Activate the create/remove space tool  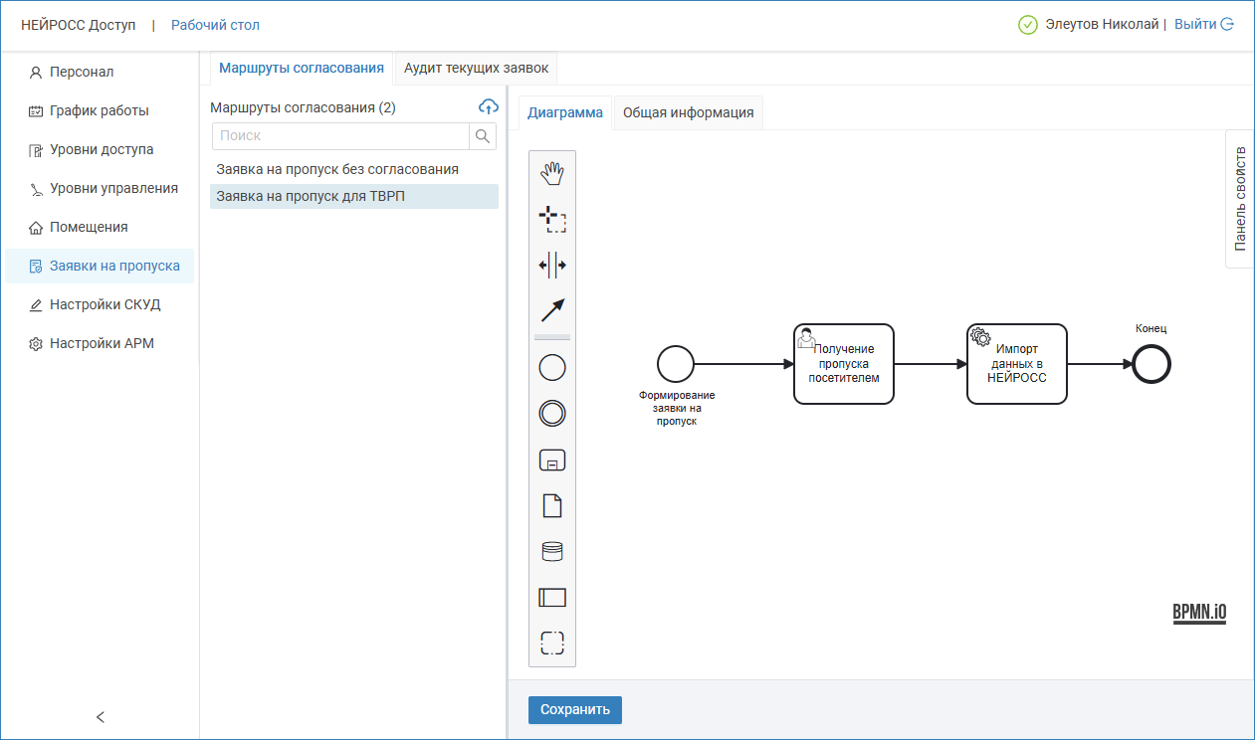[x=551, y=266]
